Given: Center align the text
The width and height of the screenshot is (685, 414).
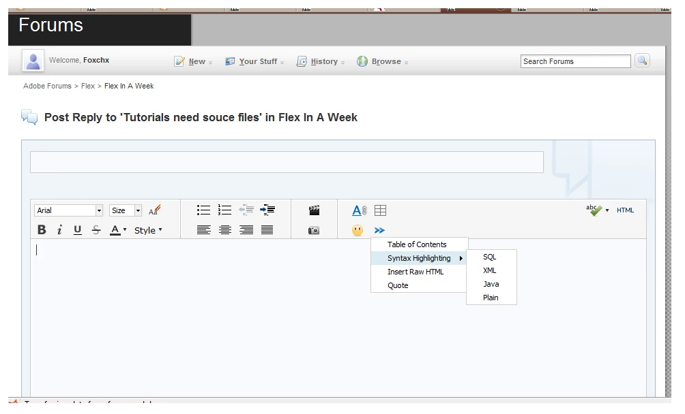Looking at the screenshot, I should point(225,229).
